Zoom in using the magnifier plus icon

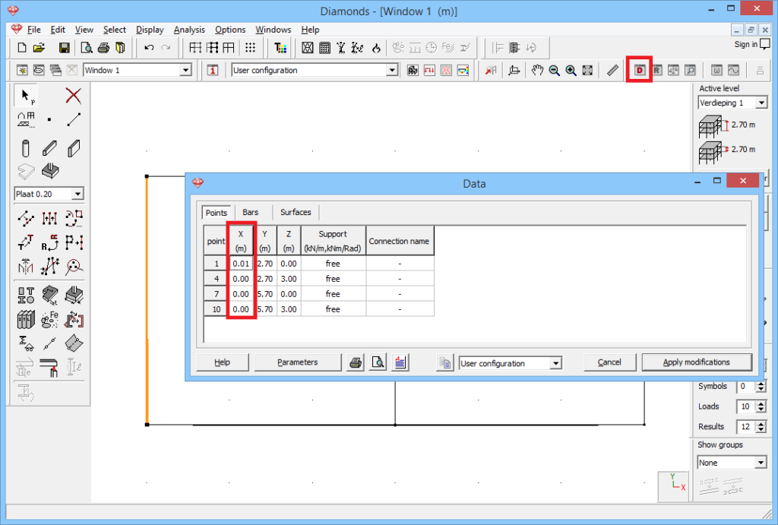571,71
